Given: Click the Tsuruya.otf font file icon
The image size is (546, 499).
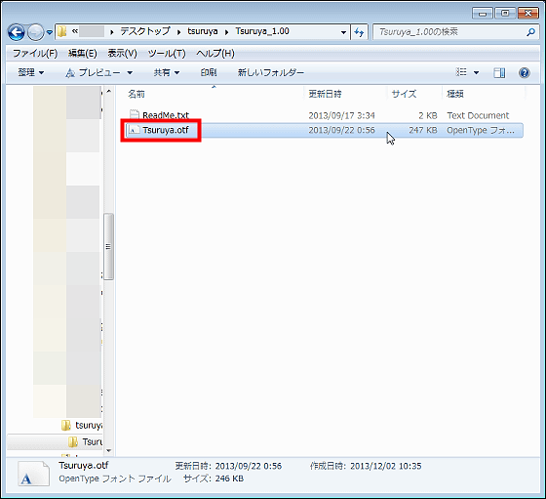Looking at the screenshot, I should tap(135, 130).
